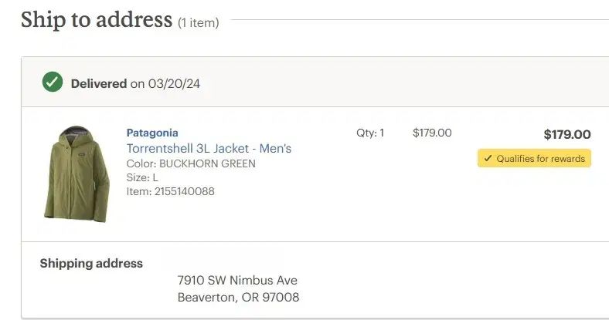609x320 pixels.
Task: Click the unit price $179.00 beside quantity
Action: [x=432, y=133]
